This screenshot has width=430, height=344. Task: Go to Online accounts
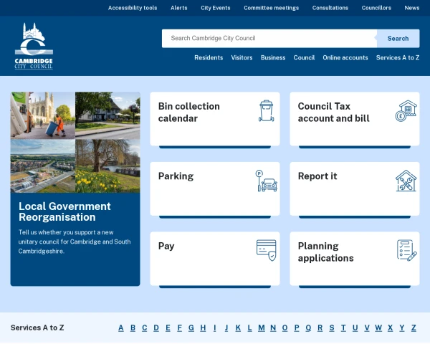click(345, 58)
